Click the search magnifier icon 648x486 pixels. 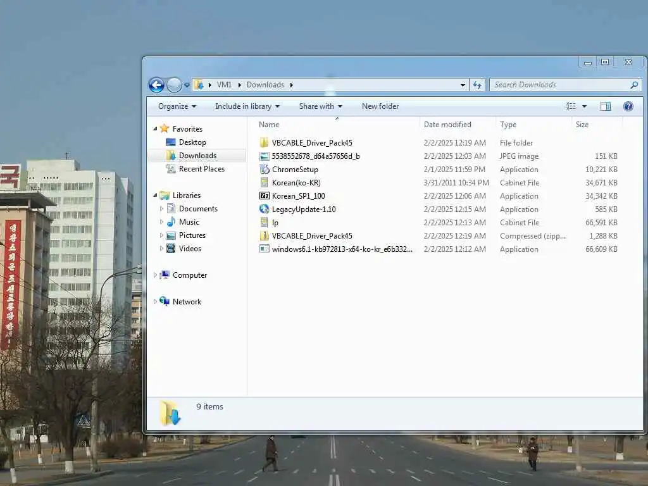pos(634,85)
